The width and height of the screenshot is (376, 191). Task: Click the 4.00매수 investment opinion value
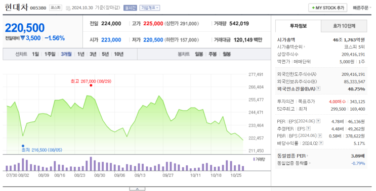pos(338,102)
